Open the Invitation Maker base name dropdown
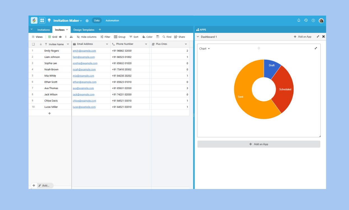Screen dimensions: 349x210 click(81, 21)
